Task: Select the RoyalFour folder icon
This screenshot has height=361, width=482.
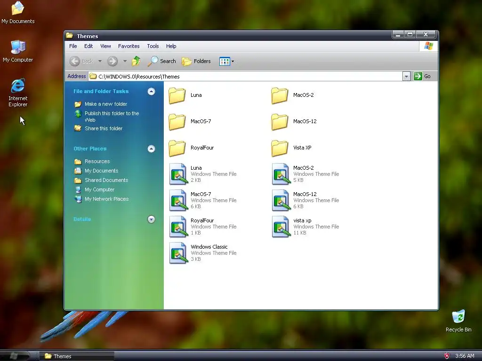Action: pos(177,148)
